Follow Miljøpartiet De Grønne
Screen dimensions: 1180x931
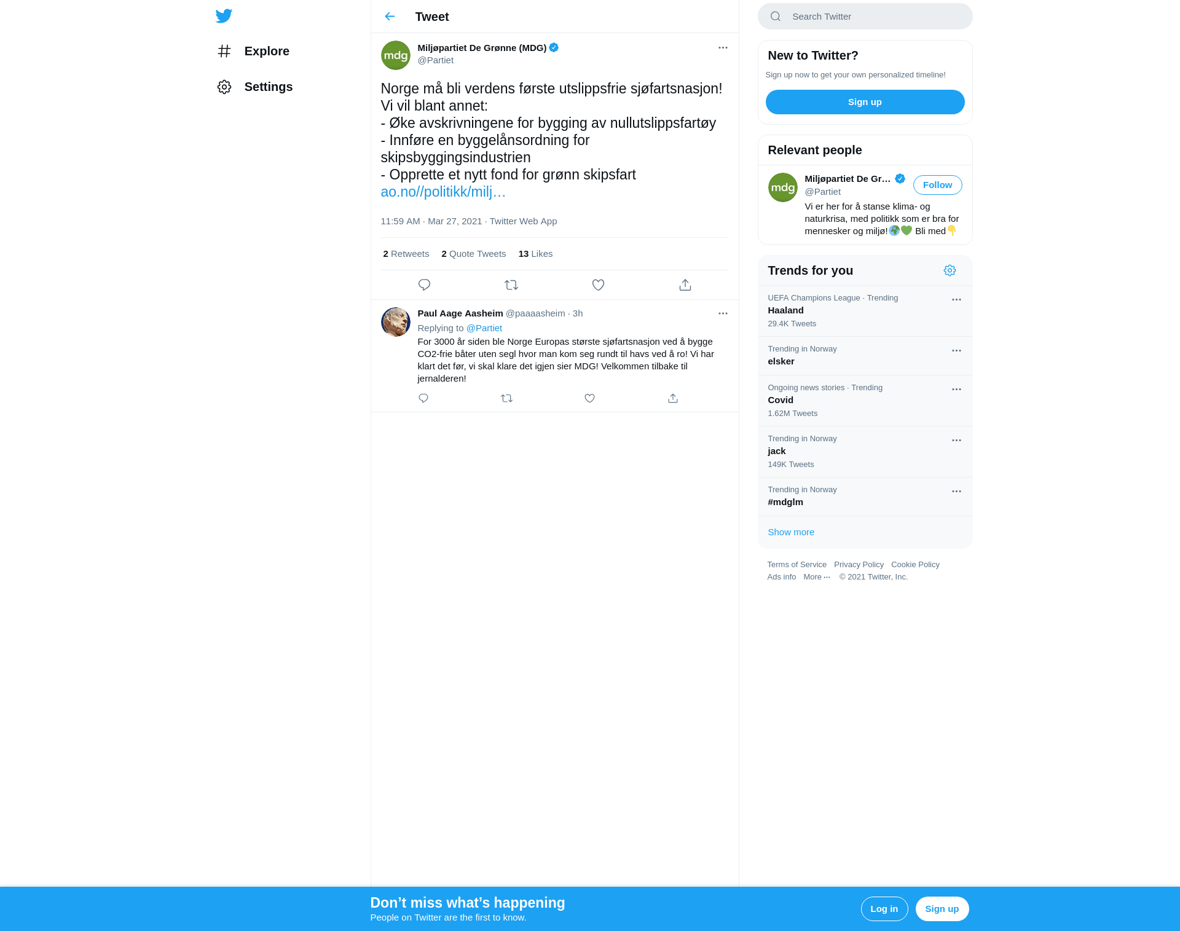[937, 185]
